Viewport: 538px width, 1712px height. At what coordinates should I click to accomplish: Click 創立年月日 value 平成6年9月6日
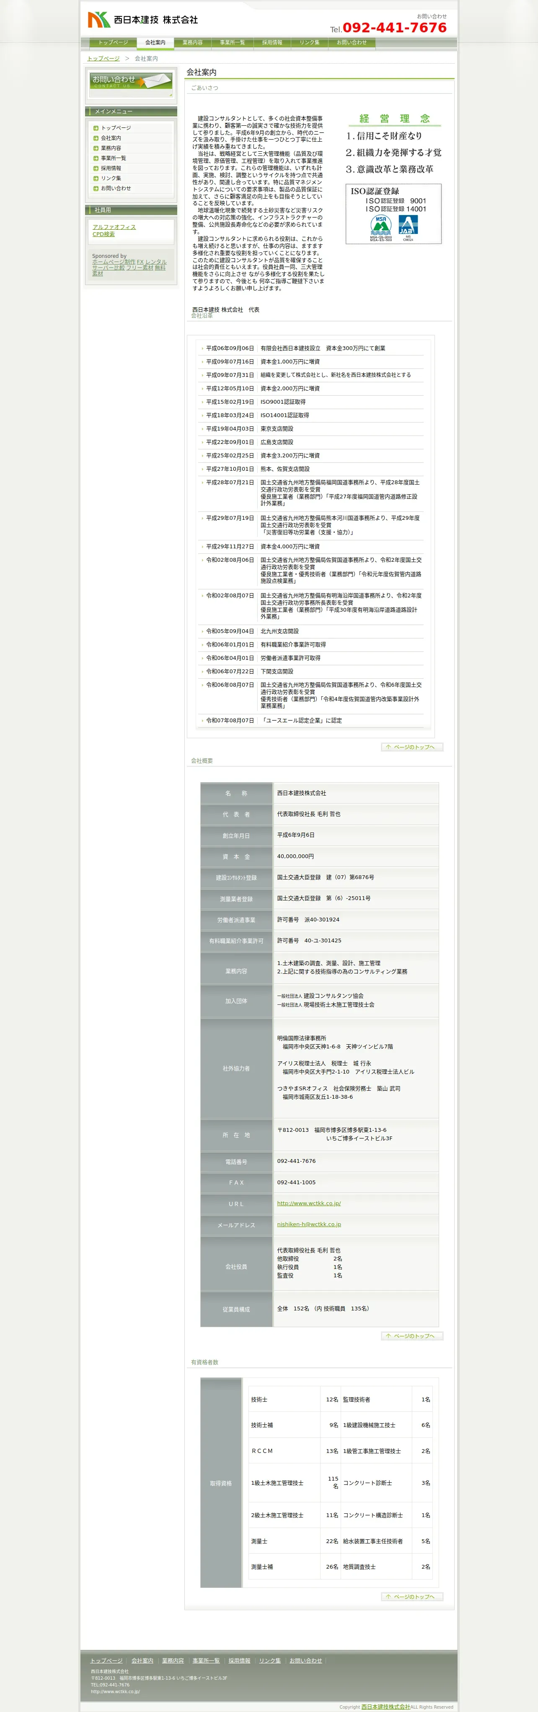(295, 835)
